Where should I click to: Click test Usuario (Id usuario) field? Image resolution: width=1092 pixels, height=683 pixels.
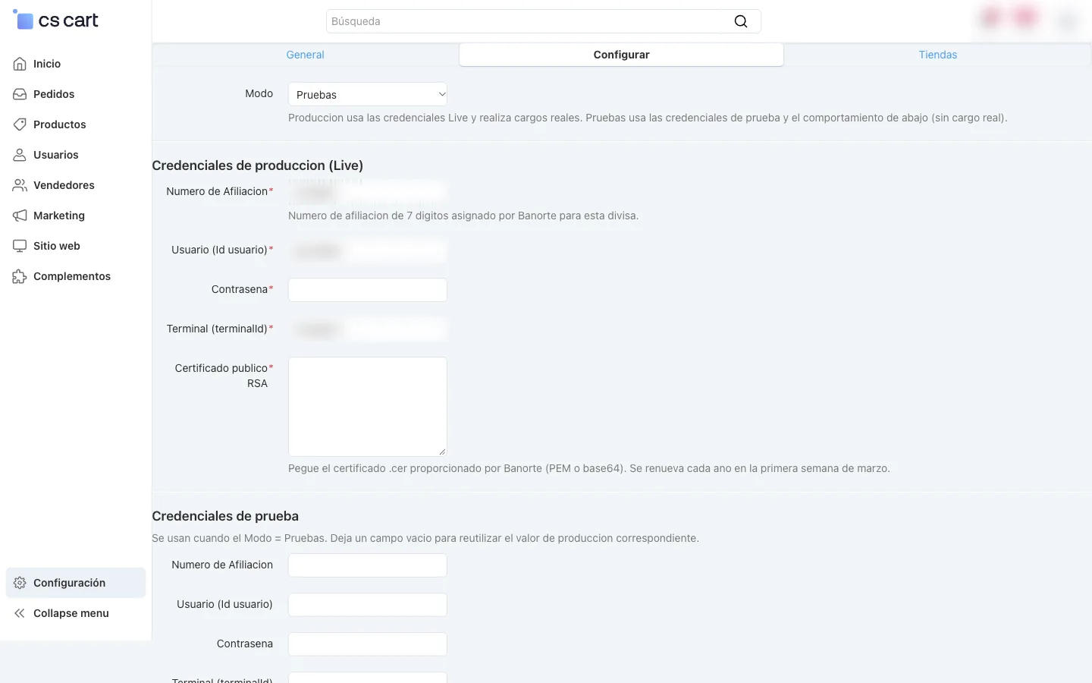(x=368, y=605)
